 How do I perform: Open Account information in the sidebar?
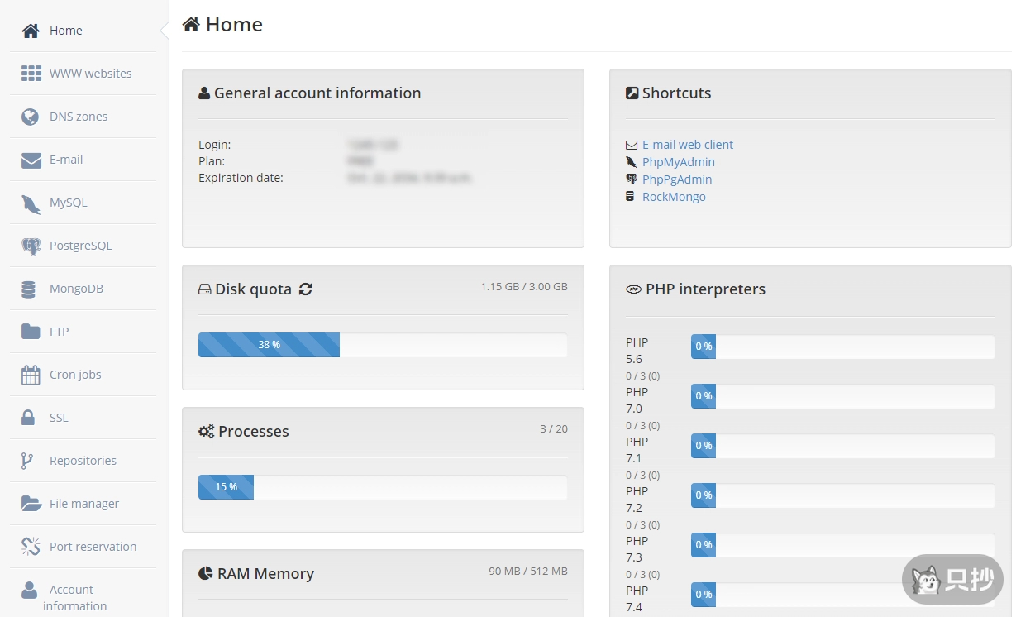pos(74,597)
